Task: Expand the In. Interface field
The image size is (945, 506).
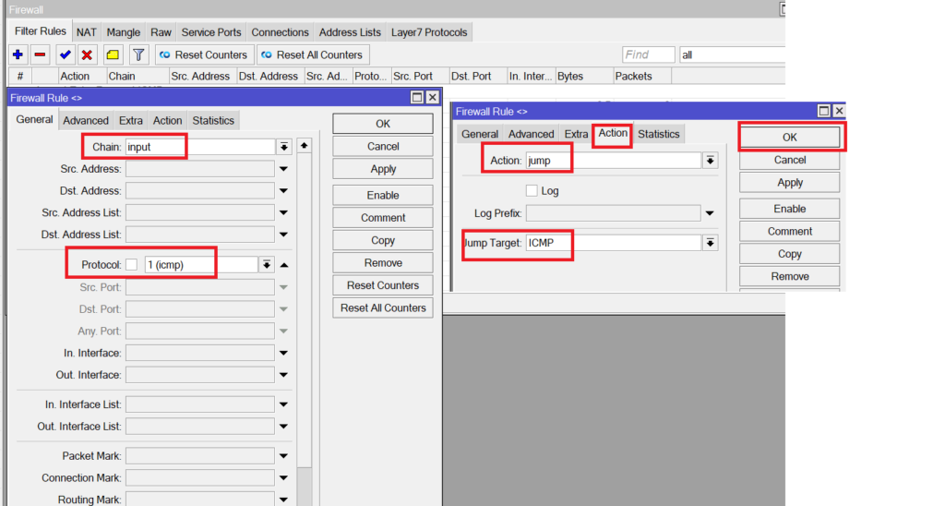Action: [x=283, y=353]
